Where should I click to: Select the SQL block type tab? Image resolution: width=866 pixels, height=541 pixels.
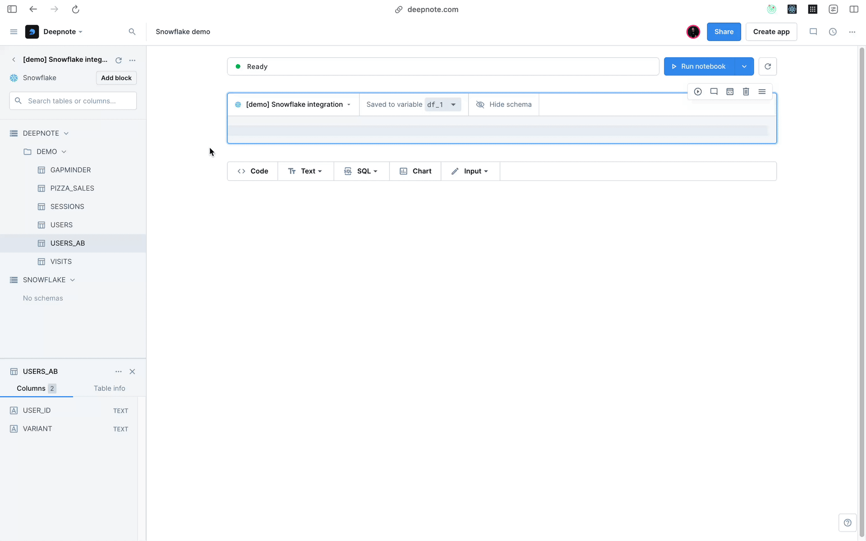tap(361, 171)
